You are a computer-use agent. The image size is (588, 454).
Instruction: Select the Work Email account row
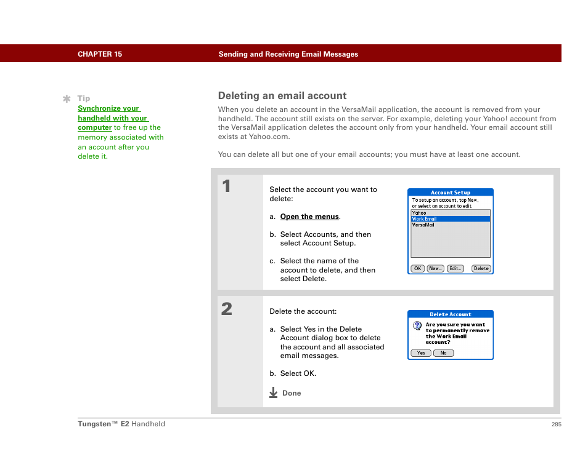click(x=451, y=219)
